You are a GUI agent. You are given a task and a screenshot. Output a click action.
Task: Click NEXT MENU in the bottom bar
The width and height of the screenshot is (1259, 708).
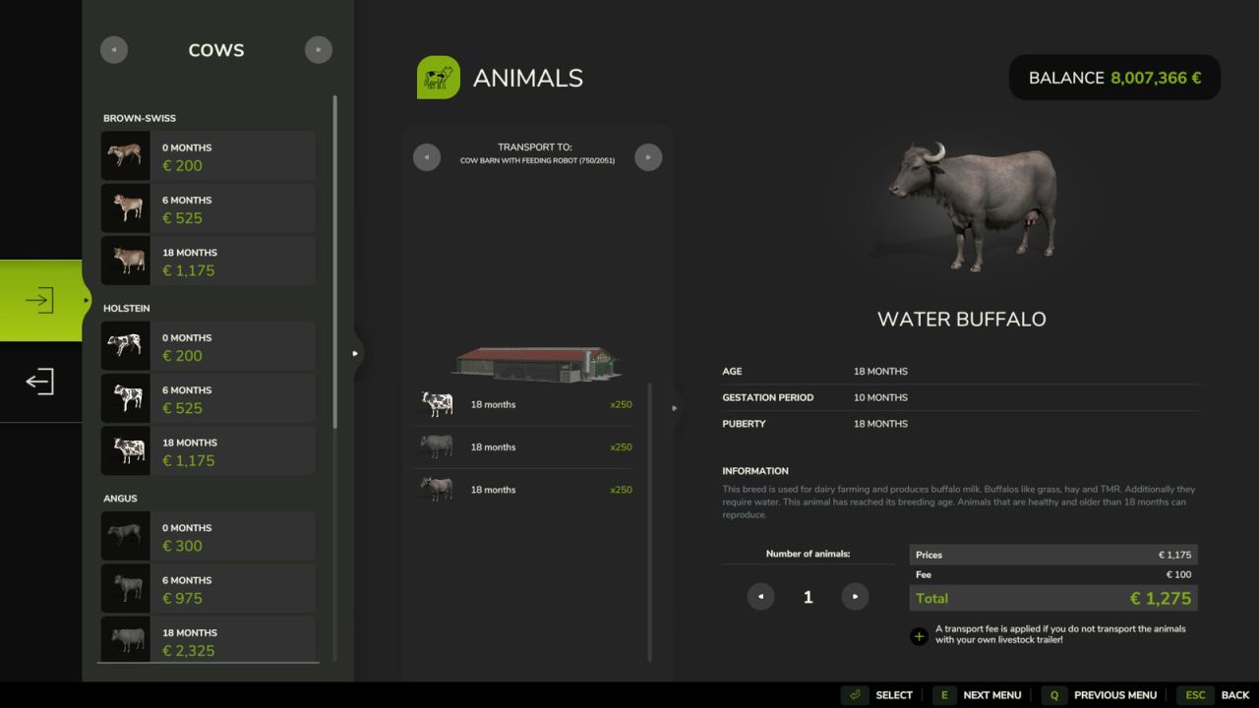click(992, 694)
